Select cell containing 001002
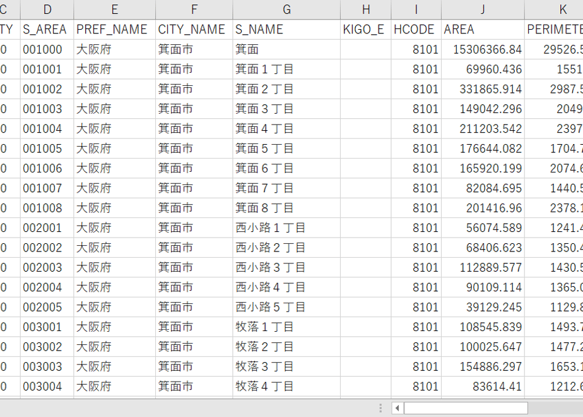This screenshot has height=417, width=583. pyautogui.click(x=47, y=89)
